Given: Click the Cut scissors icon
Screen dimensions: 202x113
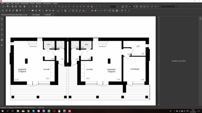Looking at the screenshot, I should (x=30, y=7).
